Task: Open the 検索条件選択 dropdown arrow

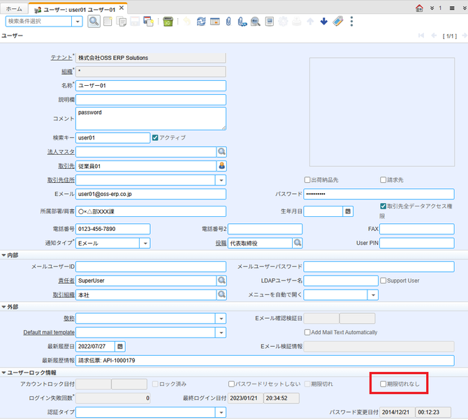Action: pos(78,22)
